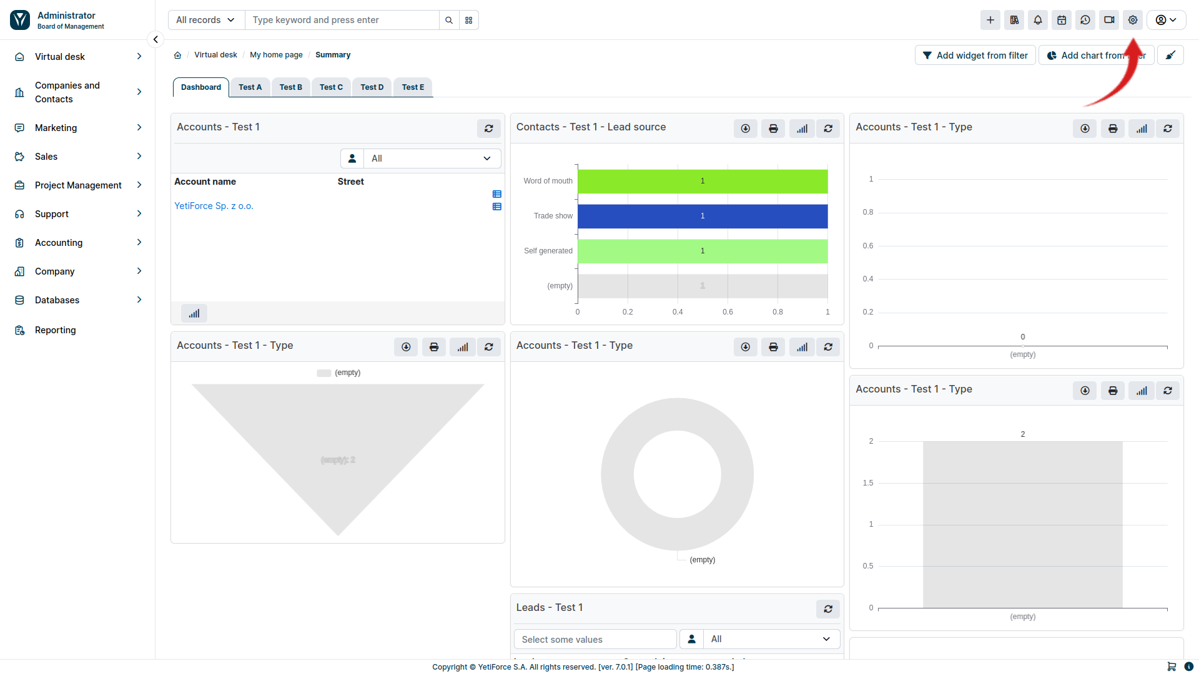Click the home breadcrumb icon
Viewport: 1199px width, 674px height.
tap(177, 55)
